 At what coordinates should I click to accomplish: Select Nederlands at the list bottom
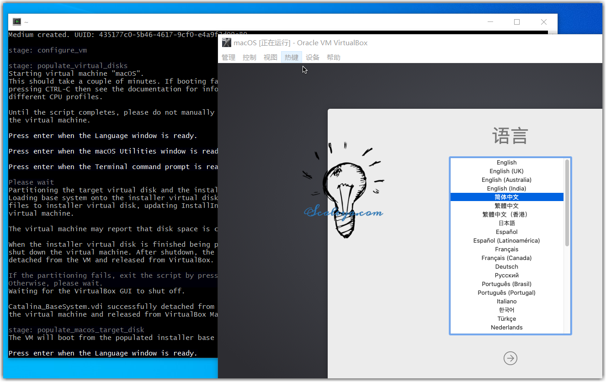[x=506, y=328]
